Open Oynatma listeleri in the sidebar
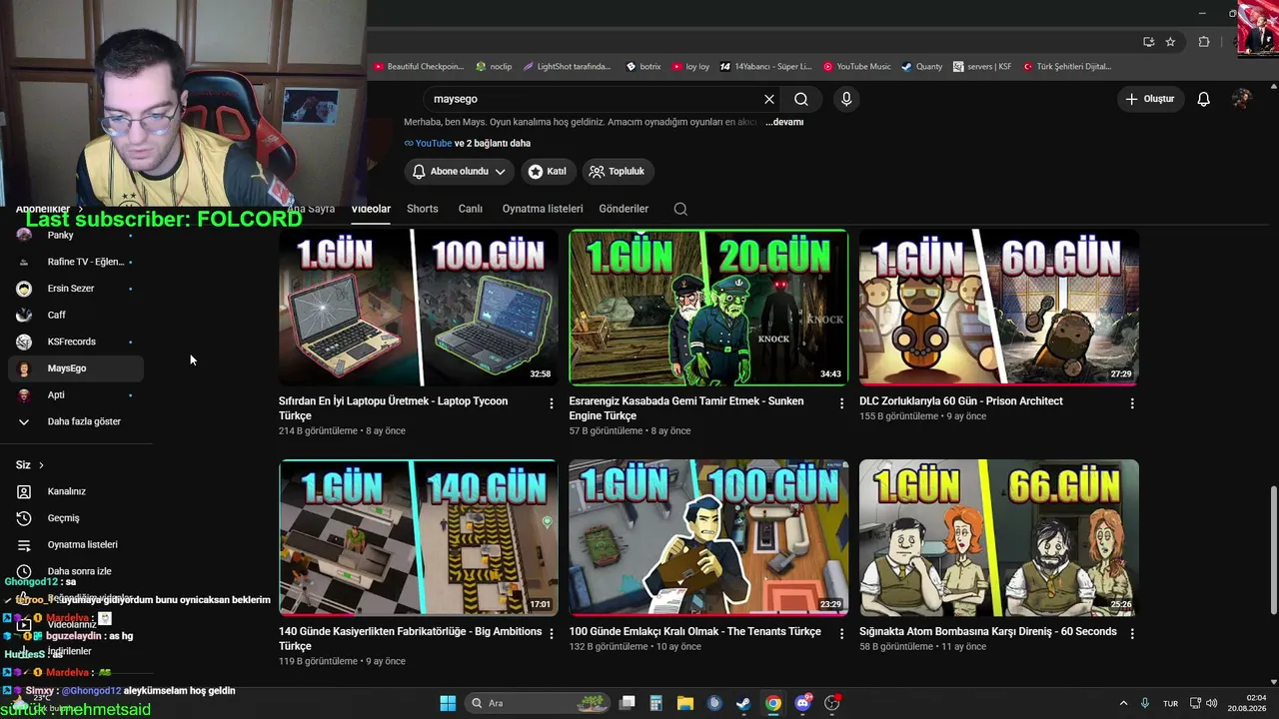This screenshot has height=719, width=1279. pos(76,544)
